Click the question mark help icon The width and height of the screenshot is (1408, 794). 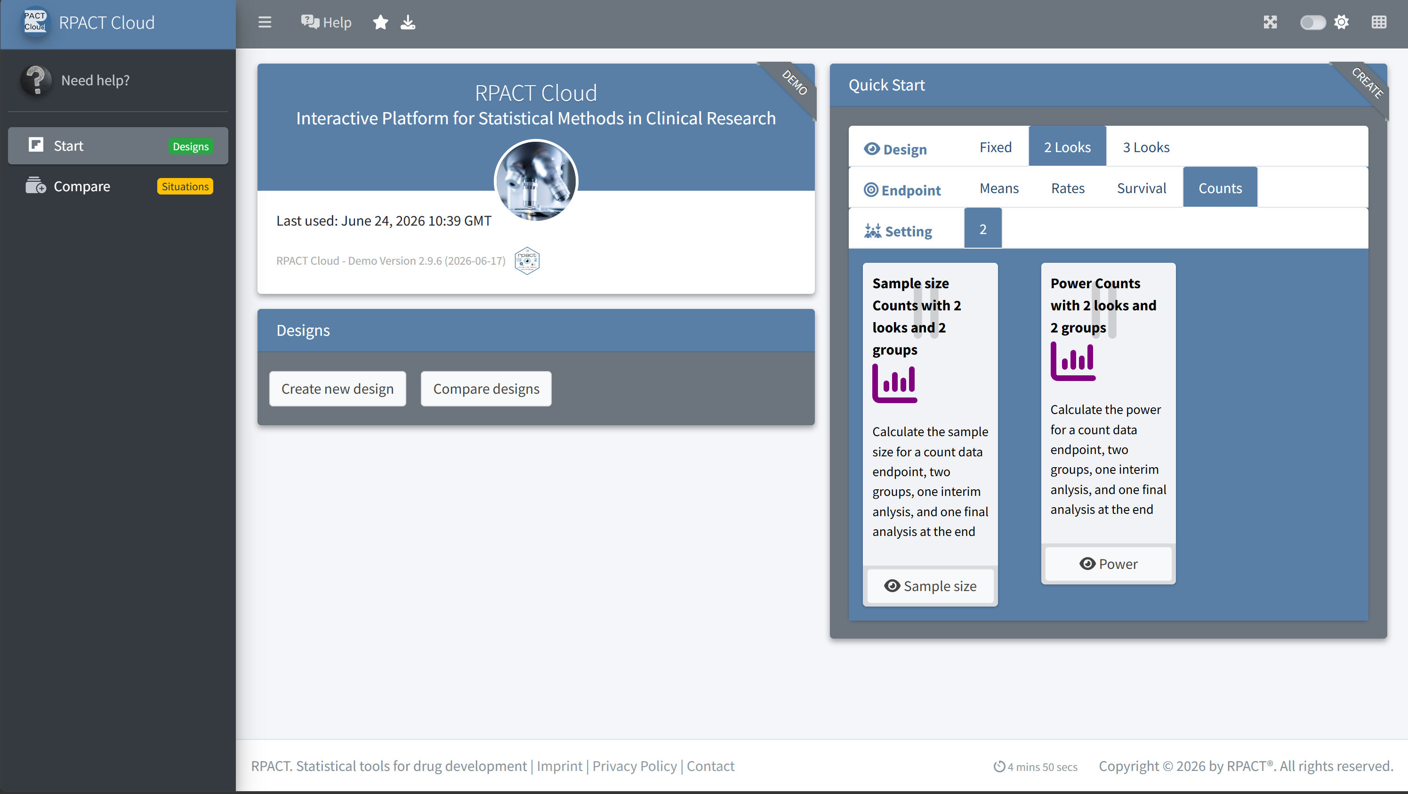[36, 81]
